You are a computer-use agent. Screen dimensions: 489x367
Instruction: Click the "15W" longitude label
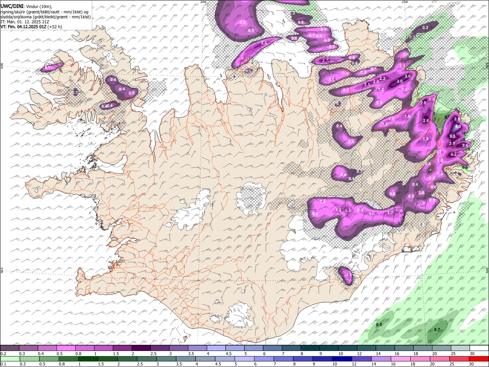pyautogui.click(x=405, y=2)
